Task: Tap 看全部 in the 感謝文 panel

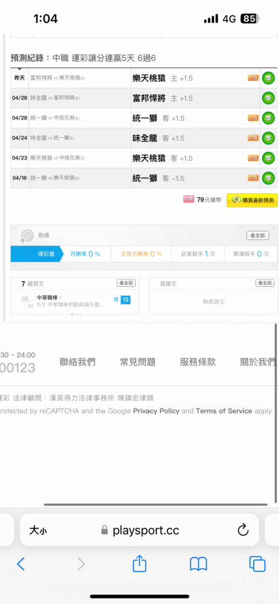Action: point(265,283)
